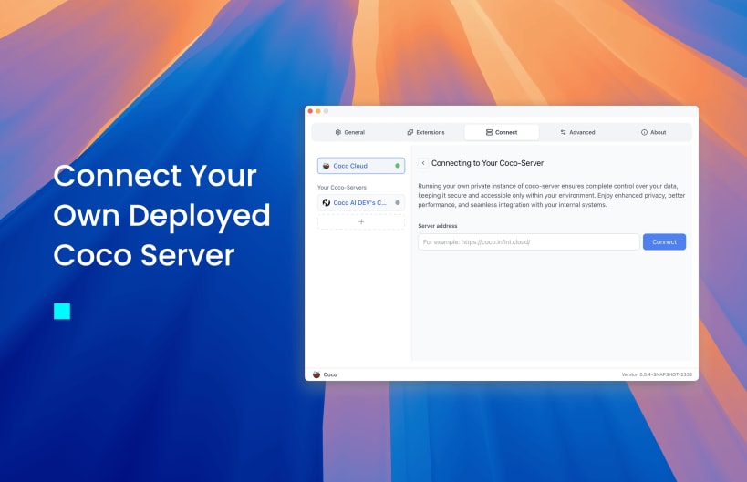Click the Coco Cloud coconut logo
This screenshot has height=482, width=747.
coord(327,166)
